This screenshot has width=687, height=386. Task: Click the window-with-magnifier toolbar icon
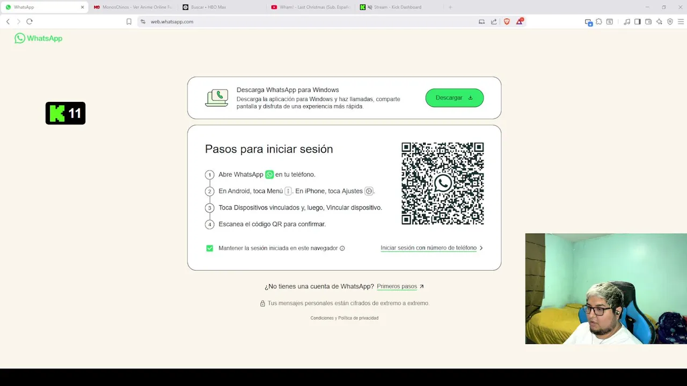coord(610,21)
